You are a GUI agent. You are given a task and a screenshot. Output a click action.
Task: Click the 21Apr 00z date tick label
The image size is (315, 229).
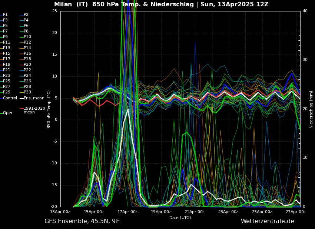[x=195, y=212]
